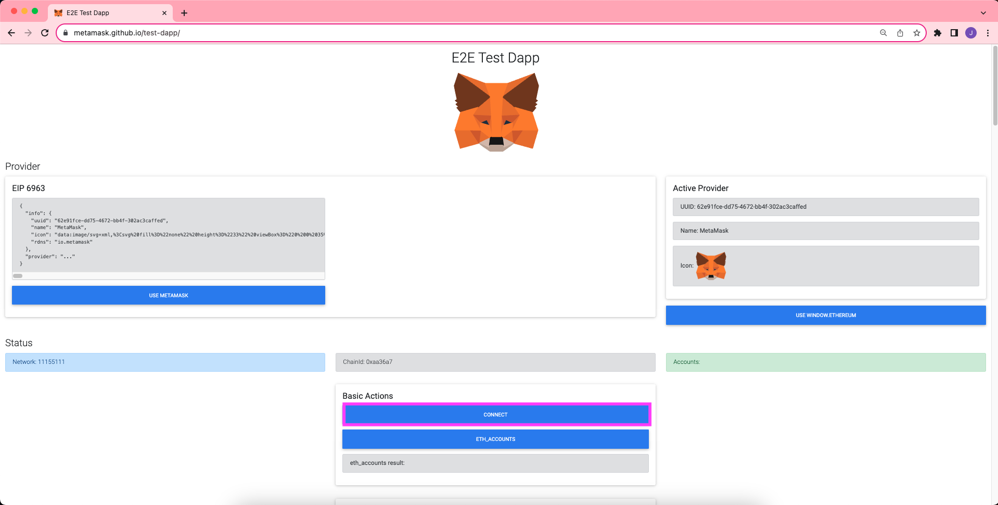Select the ChainId: 0xaa36a7 field
998x505 pixels.
point(495,362)
